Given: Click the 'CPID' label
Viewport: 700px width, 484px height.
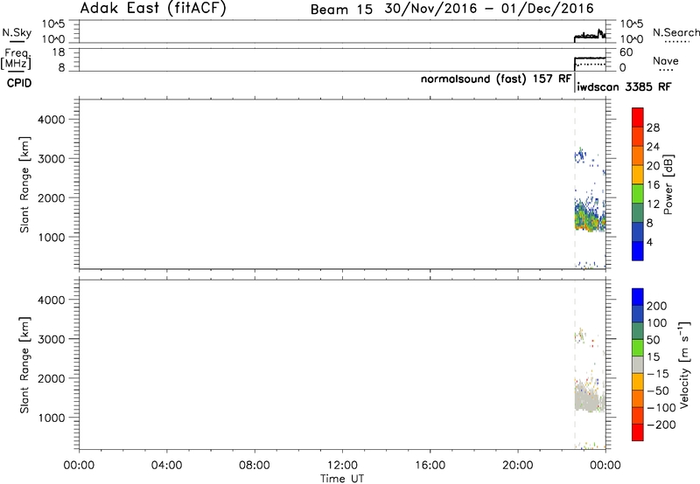Looking at the screenshot, I should point(19,83).
